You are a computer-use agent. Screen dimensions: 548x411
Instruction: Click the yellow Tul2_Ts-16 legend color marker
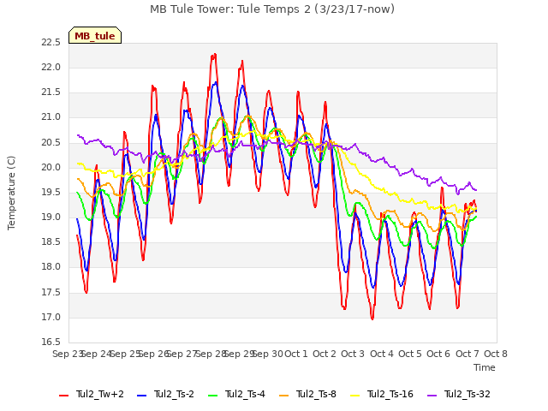point(354,396)
